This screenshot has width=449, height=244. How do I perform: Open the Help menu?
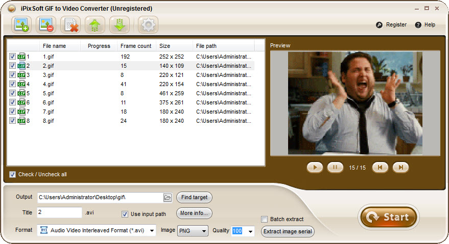[x=425, y=24]
